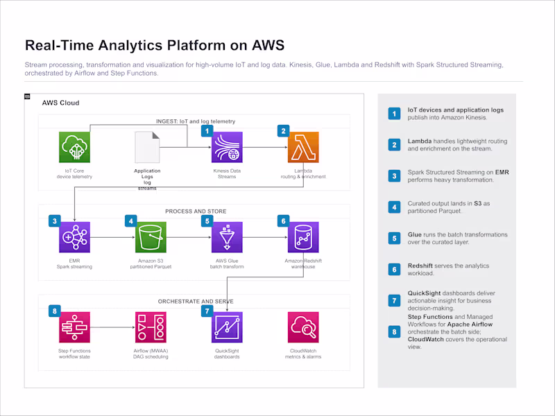Screen dimensions: 555x416
Task: Click the 'Airflow (MWAA) DAG scheduling' caption
Action: click(x=151, y=354)
